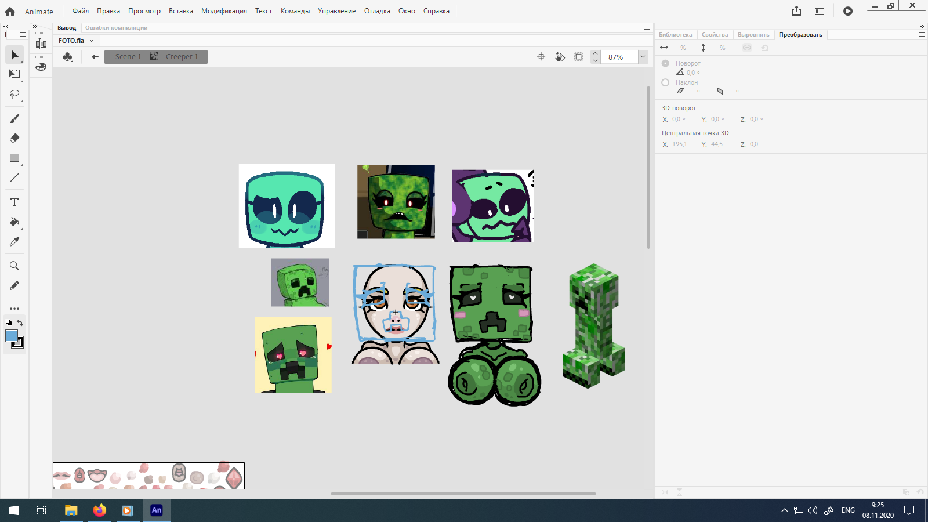Open File Explorer from the taskbar

[71, 510]
